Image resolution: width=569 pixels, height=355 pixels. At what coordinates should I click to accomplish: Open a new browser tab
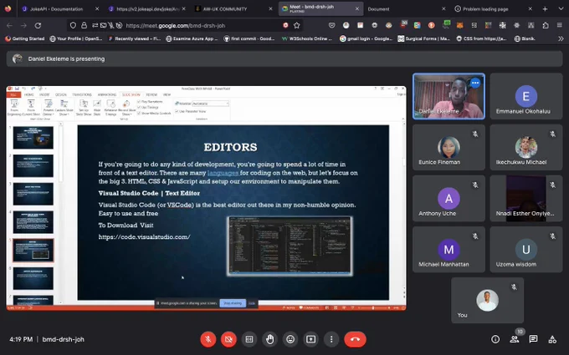point(545,8)
